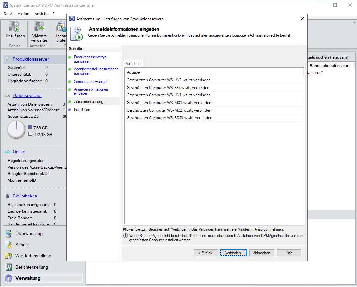
Task: Open the Datenspeicher link
Action: pyautogui.click(x=27, y=96)
